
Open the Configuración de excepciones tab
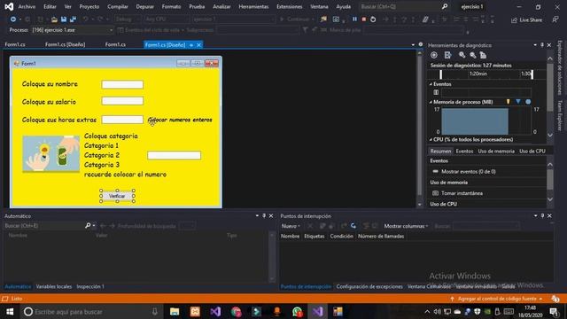pos(369,286)
